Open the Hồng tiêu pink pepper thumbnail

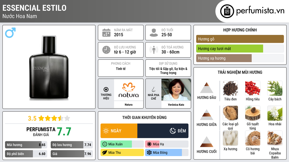click(x=253, y=88)
